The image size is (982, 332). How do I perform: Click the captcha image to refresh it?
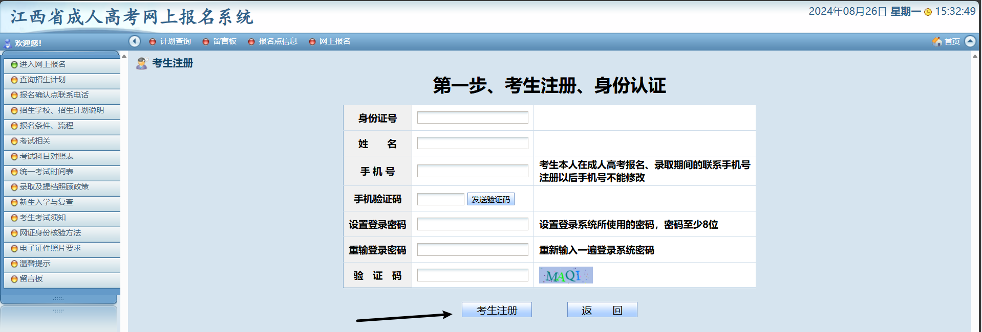click(x=565, y=275)
